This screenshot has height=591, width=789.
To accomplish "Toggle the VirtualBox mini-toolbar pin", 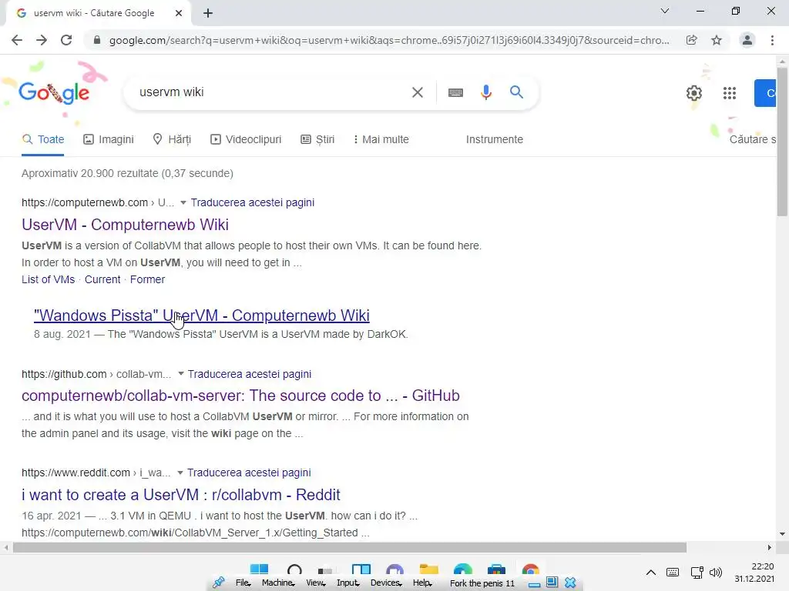I will (x=219, y=583).
